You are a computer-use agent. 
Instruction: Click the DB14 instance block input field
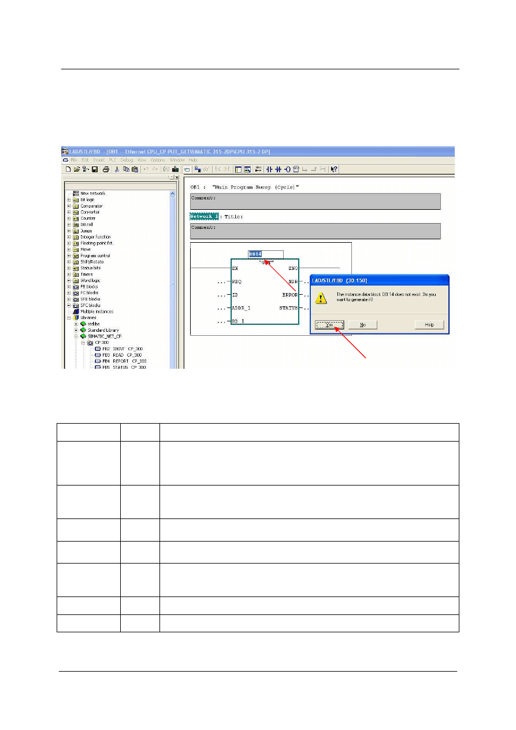coord(266,254)
